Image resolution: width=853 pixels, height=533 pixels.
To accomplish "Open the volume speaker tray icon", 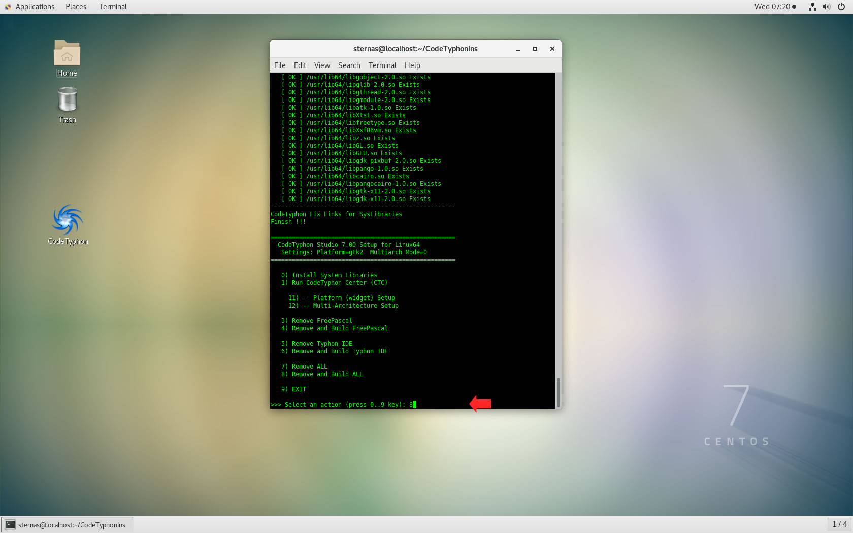I will (827, 7).
